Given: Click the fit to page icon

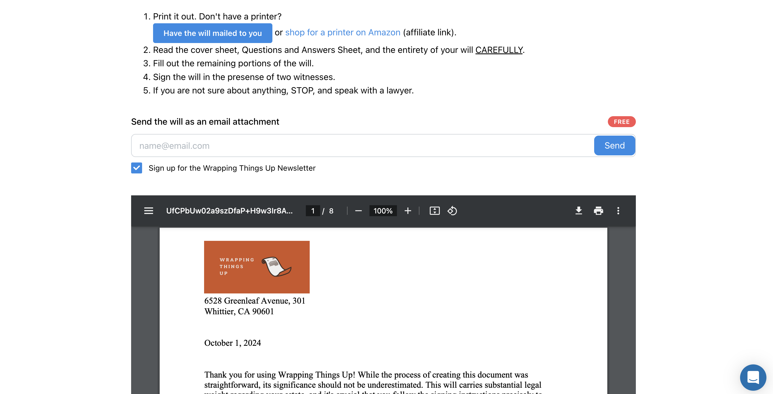Looking at the screenshot, I should click(x=435, y=211).
